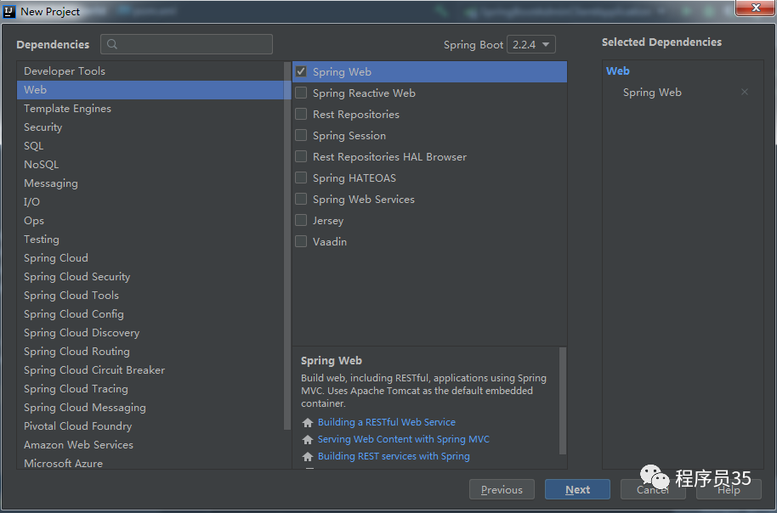Uncheck the Spring Web checkbox
The width and height of the screenshot is (777, 513).
301,72
